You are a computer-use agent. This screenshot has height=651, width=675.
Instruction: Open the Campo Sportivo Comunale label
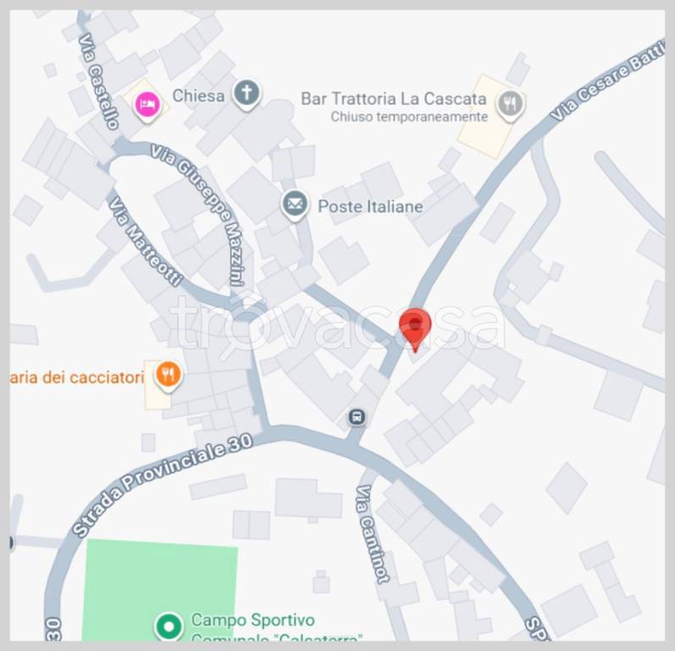[x=276, y=629]
